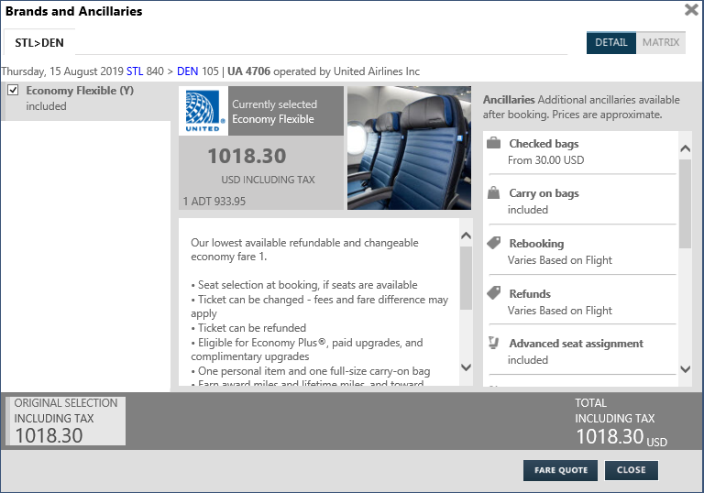Click the total including tax 1018.30 USD amount
Viewport: 704px width, 493px height.
click(x=621, y=437)
